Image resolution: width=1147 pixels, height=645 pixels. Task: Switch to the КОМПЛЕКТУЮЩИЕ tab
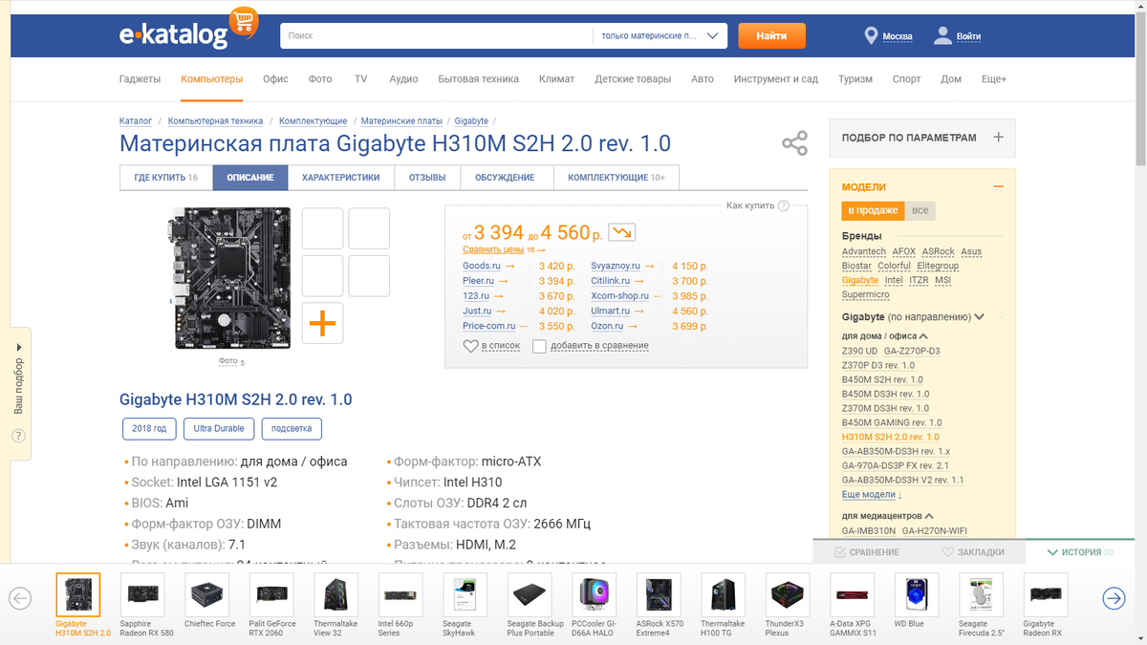617,178
